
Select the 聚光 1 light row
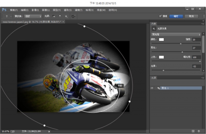[176, 88]
